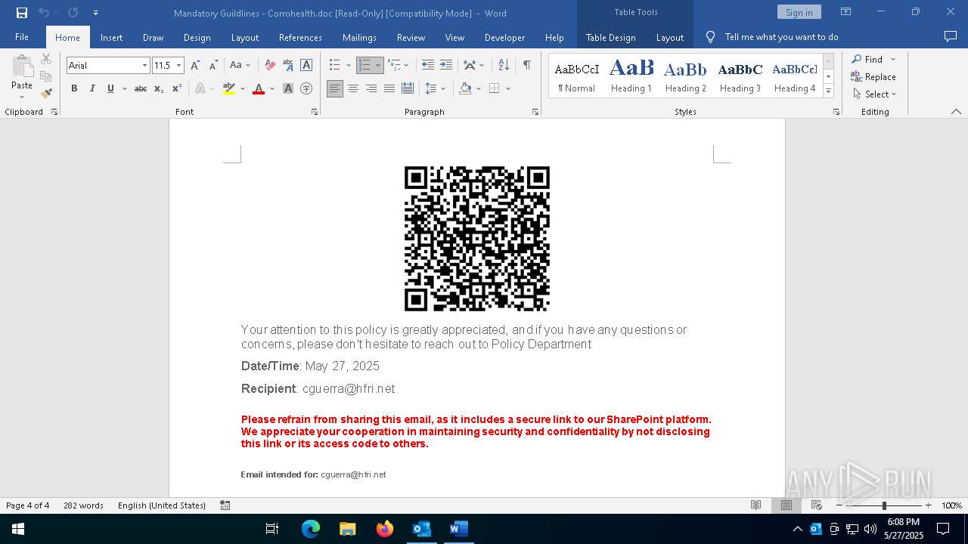Image resolution: width=968 pixels, height=544 pixels.
Task: Click Clear All Formatting icon
Action: pos(270,66)
